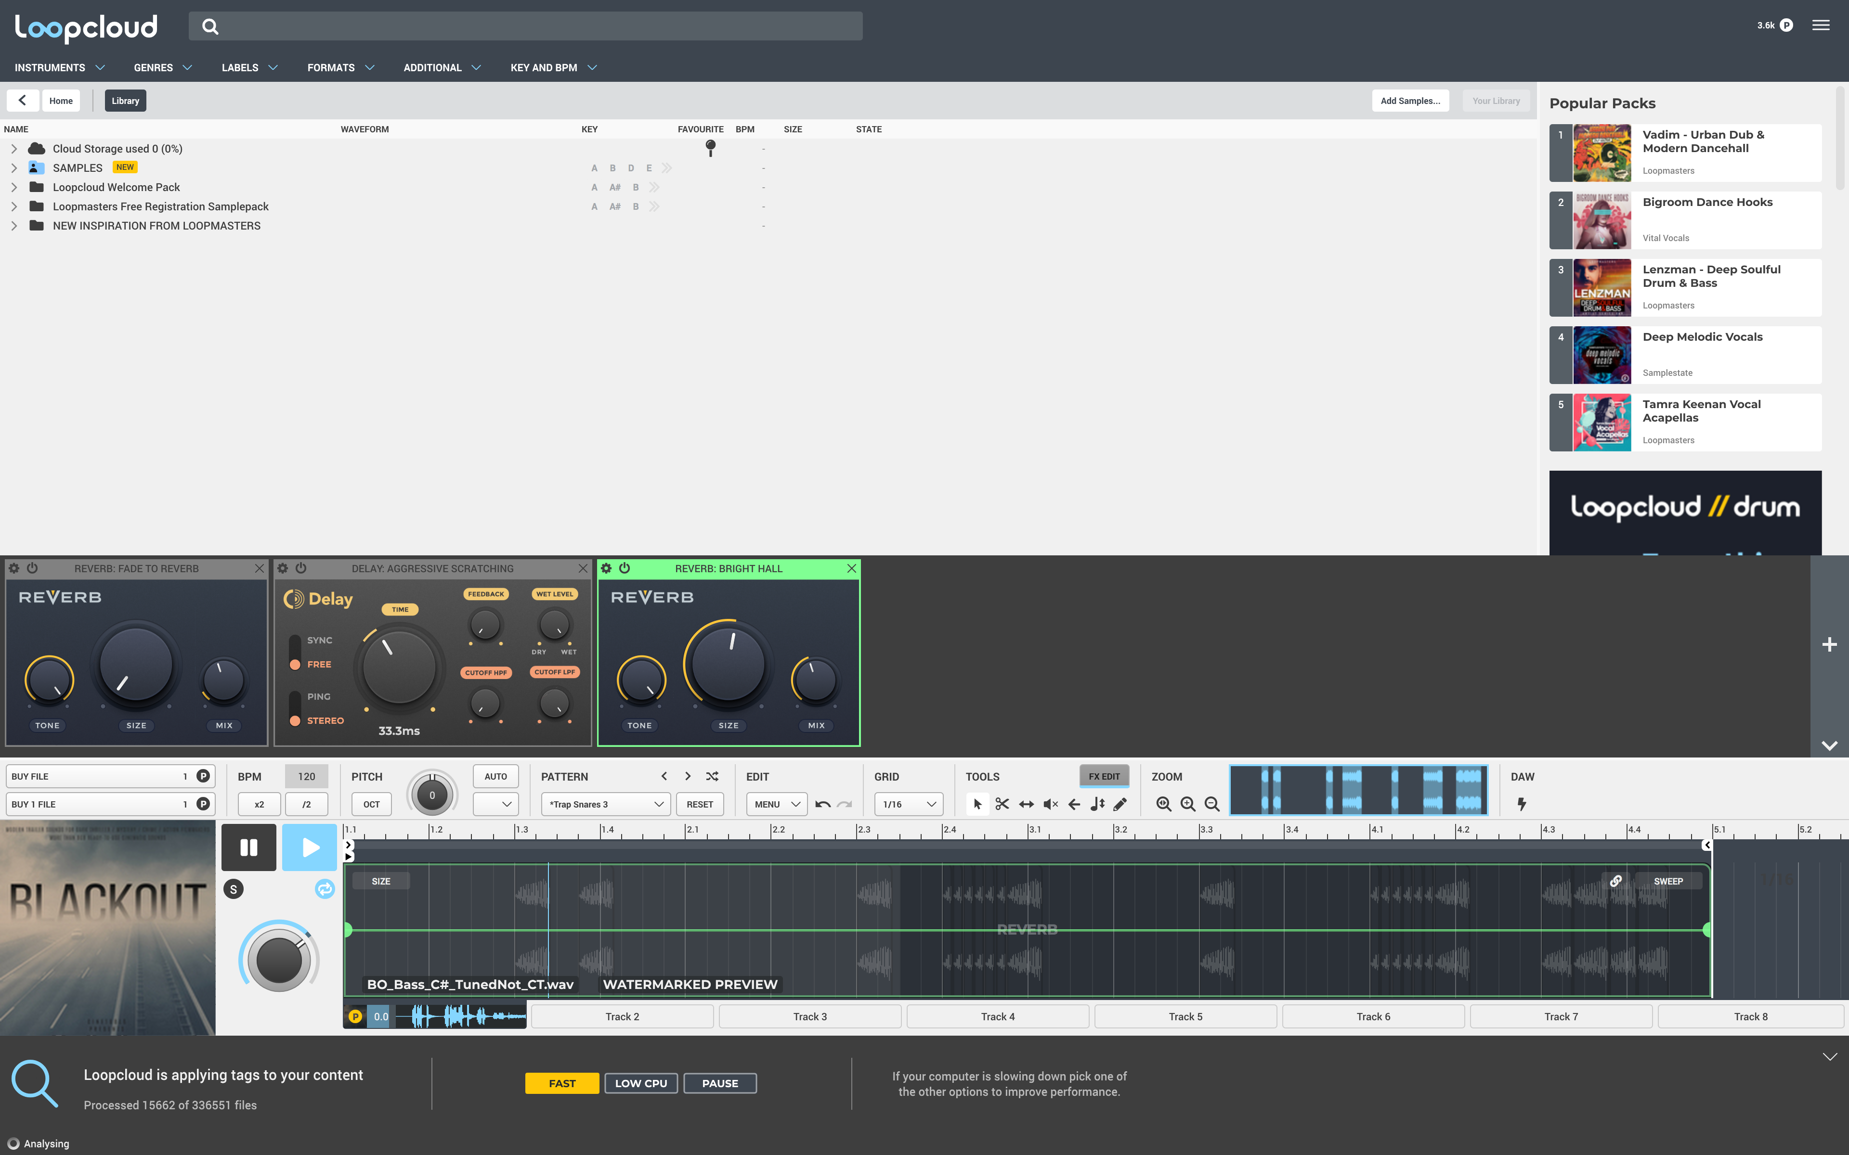
Task: Zoom out on the waveform
Action: (1212, 804)
